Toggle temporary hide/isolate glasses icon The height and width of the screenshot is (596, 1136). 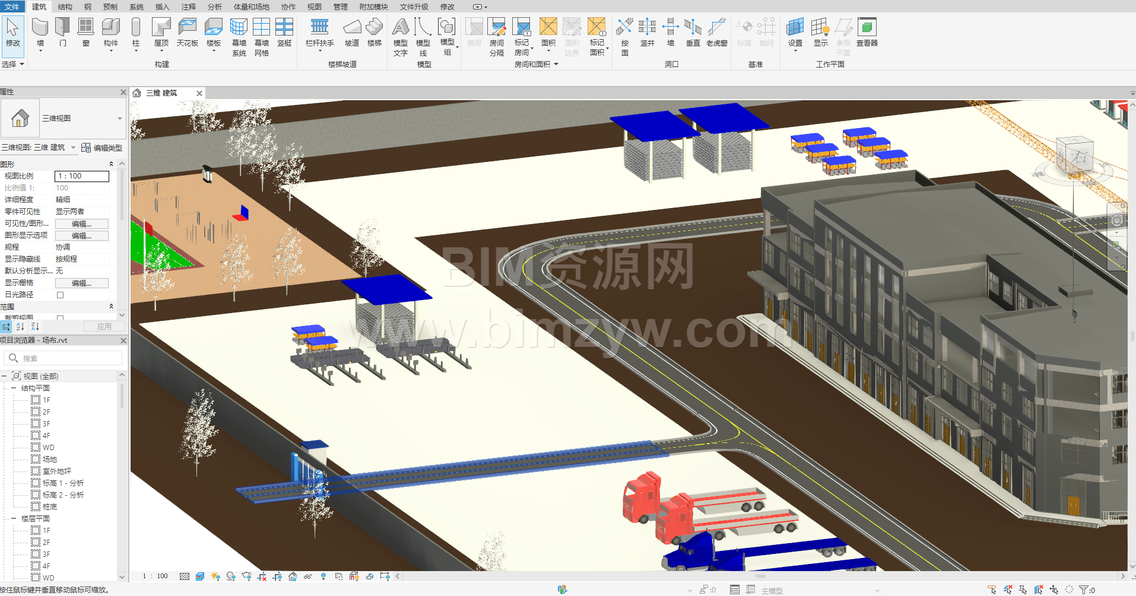point(308,576)
